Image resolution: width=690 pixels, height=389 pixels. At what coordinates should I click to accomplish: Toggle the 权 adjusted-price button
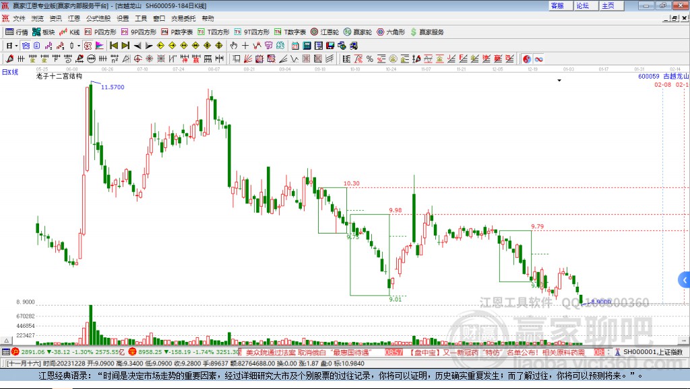88,45
